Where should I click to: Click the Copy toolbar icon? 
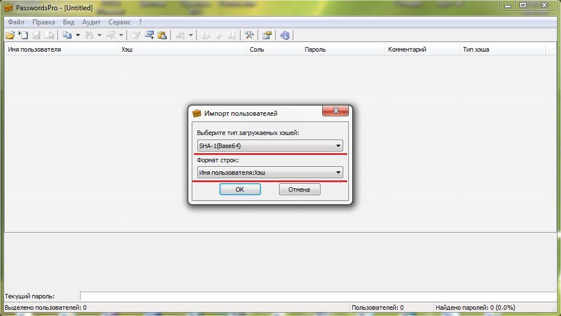(68, 35)
